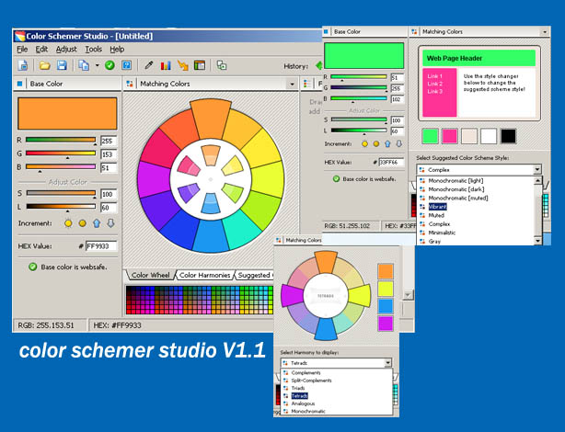Viewport: 565px width, 432px height.
Task: Click the black swatch below the web page preview
Action: (508, 136)
